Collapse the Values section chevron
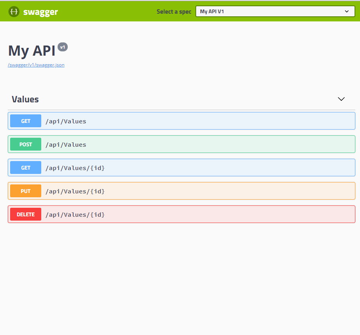This screenshot has width=360, height=335. tap(341, 99)
